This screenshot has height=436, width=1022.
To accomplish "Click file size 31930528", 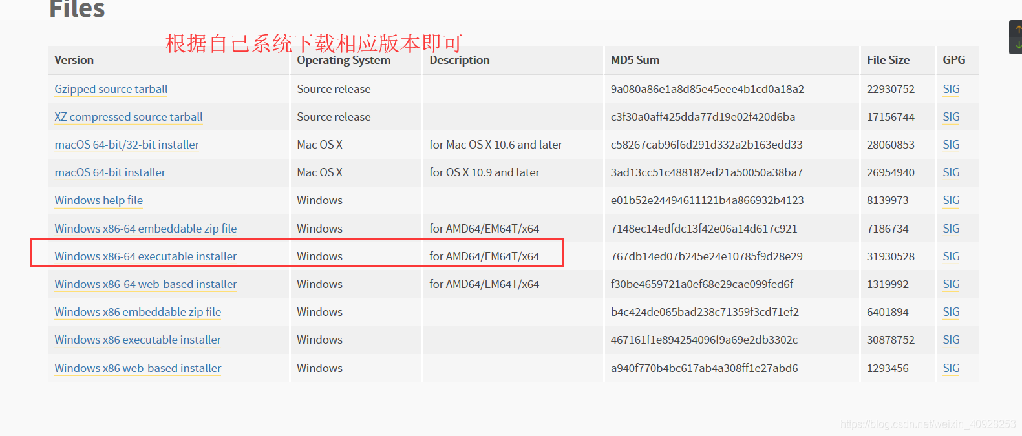I will pyautogui.click(x=891, y=256).
